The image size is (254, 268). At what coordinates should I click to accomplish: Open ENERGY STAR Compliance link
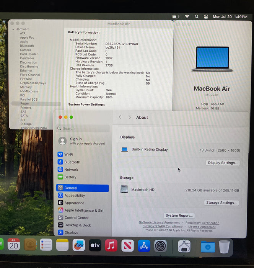click(163, 226)
